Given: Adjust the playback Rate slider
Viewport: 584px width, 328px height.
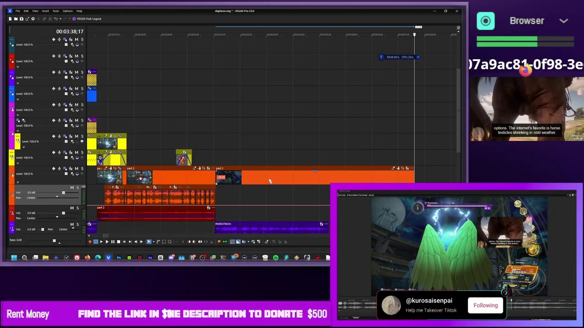Looking at the screenshot, I should [x=54, y=241].
